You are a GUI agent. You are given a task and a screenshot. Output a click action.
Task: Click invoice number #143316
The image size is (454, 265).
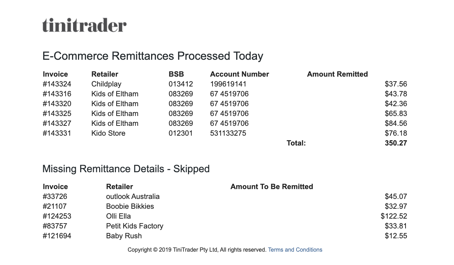tap(57, 94)
